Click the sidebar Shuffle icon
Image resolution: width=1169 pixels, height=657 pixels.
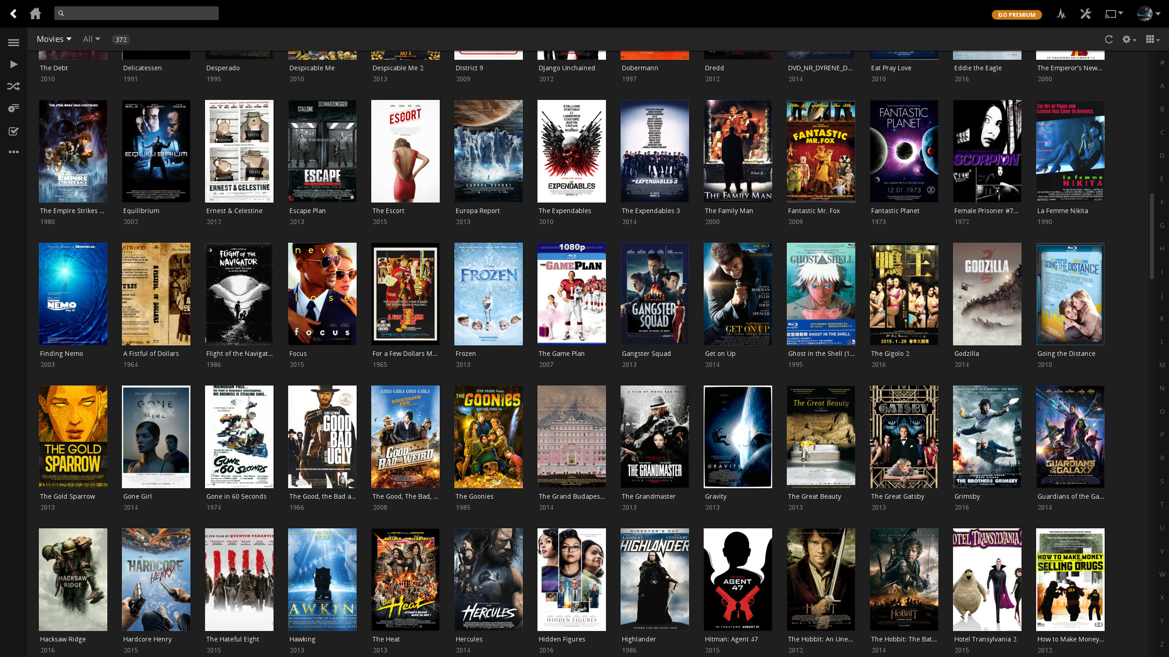tap(14, 86)
